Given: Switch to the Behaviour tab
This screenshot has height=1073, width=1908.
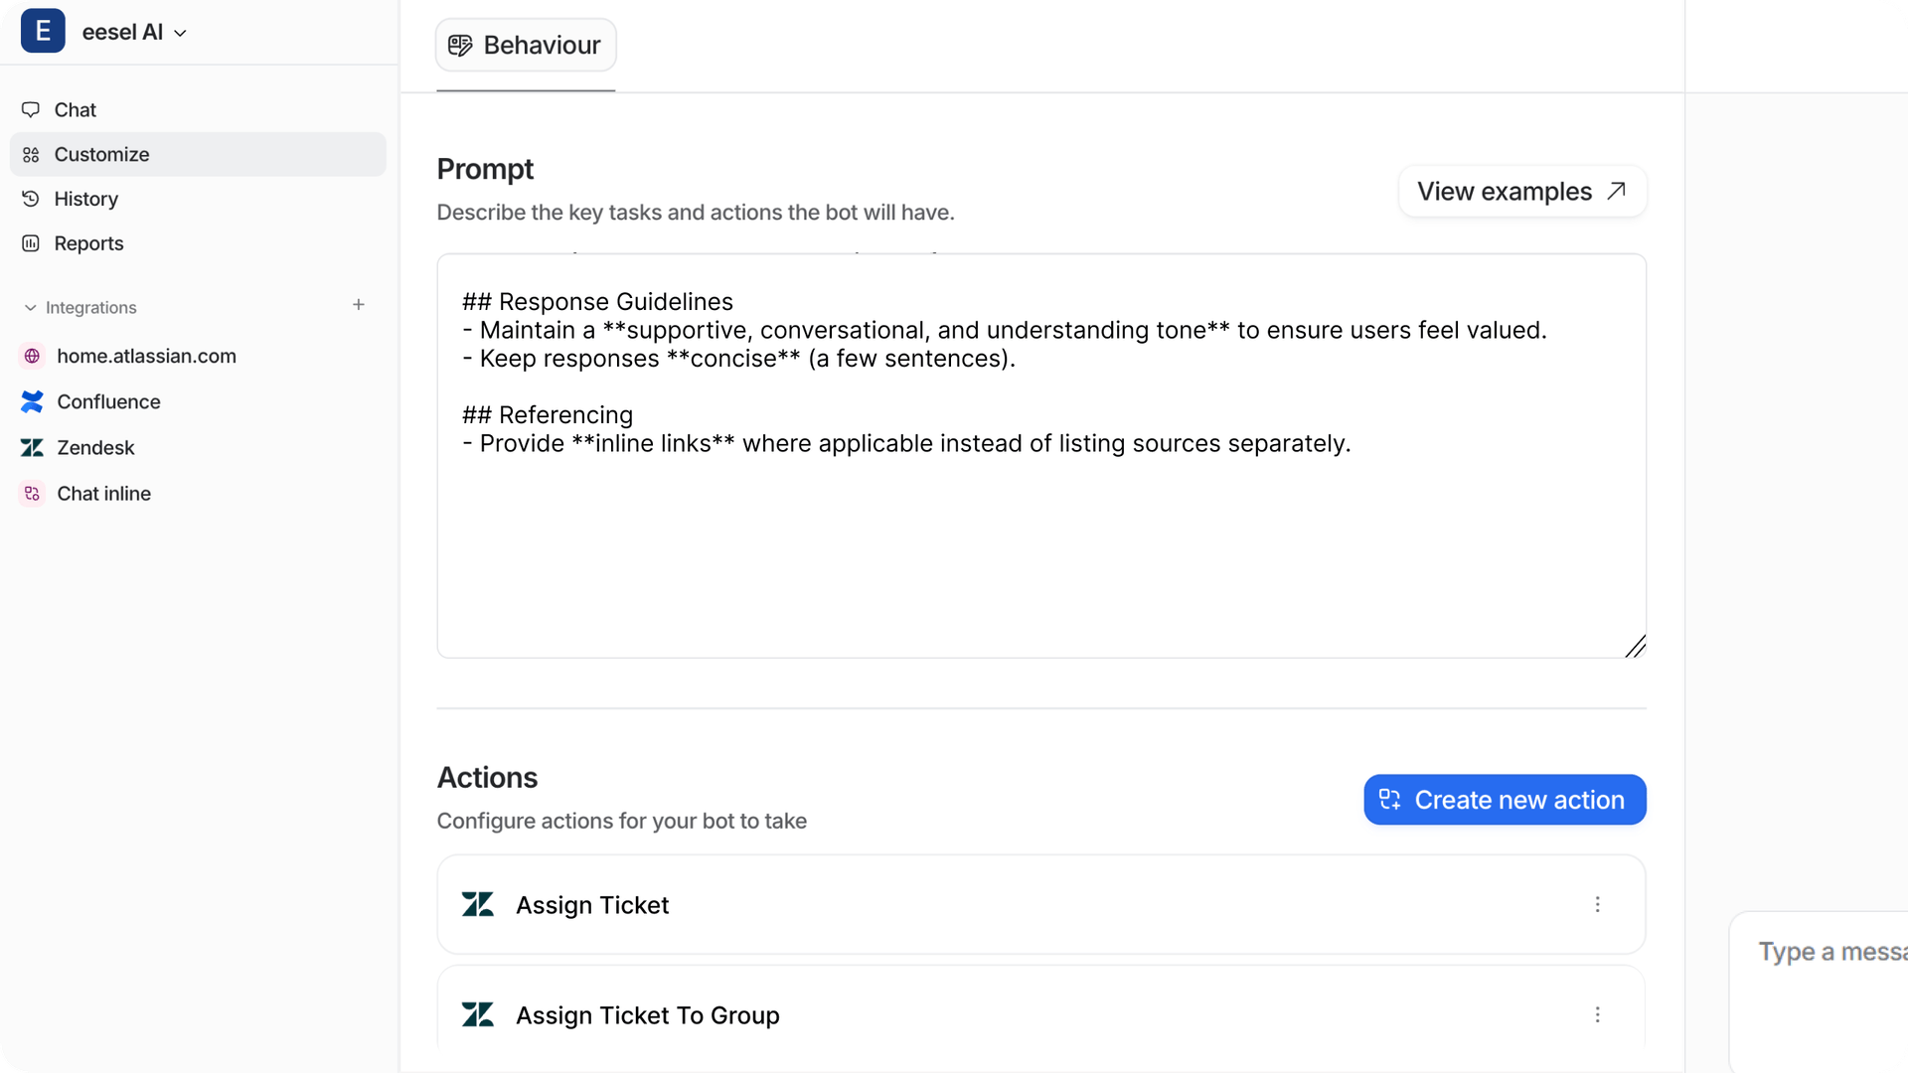Looking at the screenshot, I should coord(526,45).
